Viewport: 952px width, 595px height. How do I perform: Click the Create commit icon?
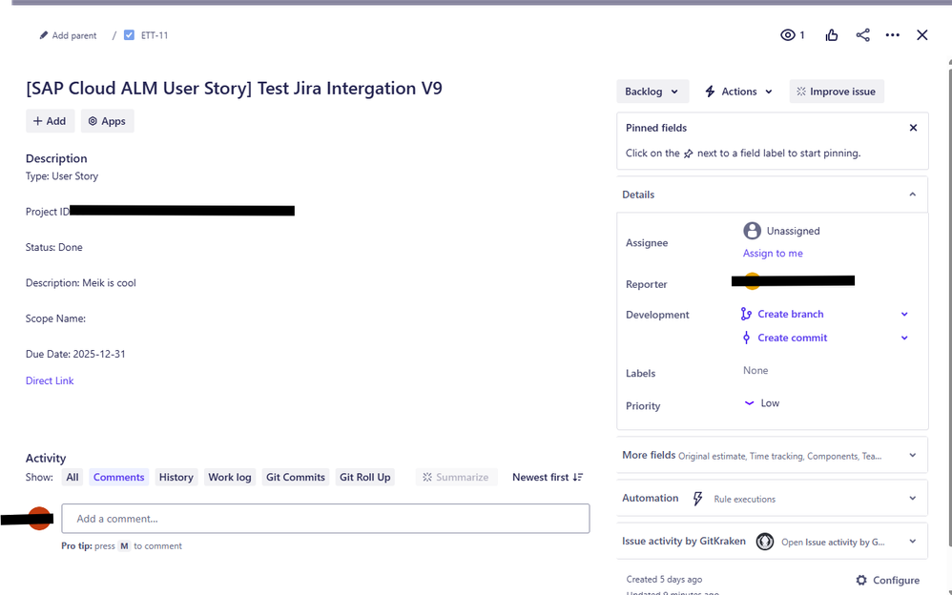click(x=746, y=338)
